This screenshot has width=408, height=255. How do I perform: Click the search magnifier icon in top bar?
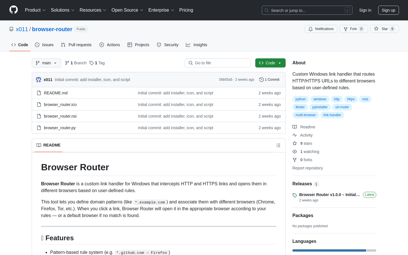tap(267, 10)
